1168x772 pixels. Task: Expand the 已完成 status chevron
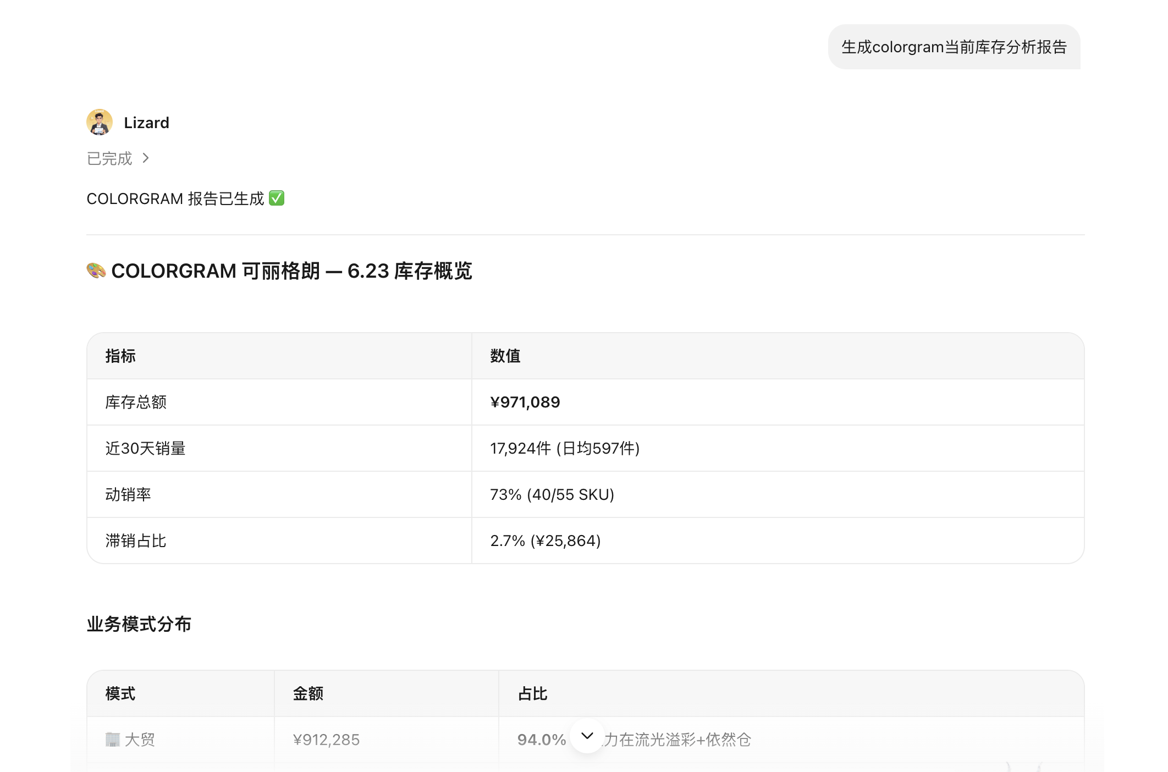point(146,158)
